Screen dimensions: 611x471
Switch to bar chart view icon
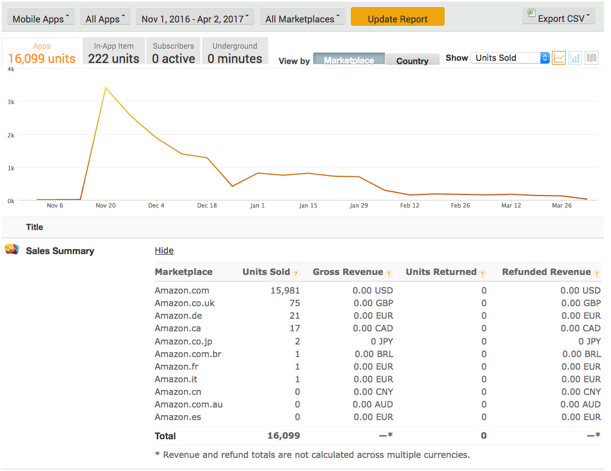pyautogui.click(x=575, y=58)
